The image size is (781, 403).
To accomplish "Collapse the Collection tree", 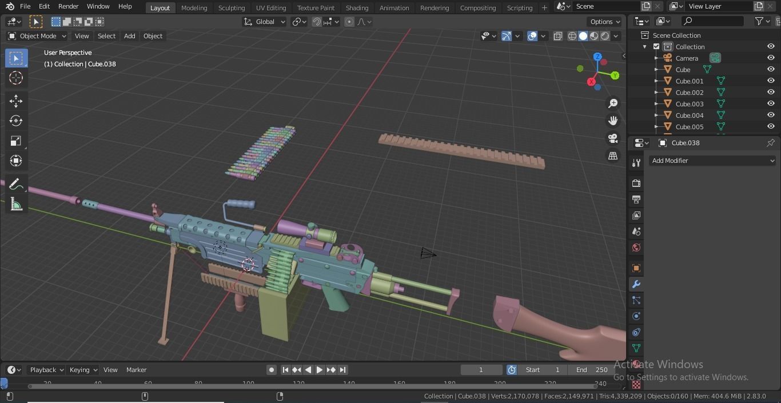I will pos(645,47).
